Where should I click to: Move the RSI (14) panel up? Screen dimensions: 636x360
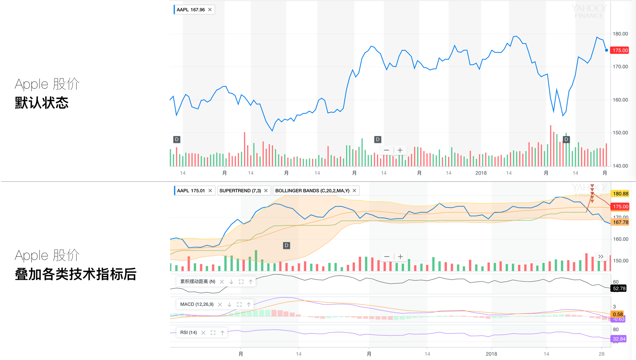tap(223, 333)
